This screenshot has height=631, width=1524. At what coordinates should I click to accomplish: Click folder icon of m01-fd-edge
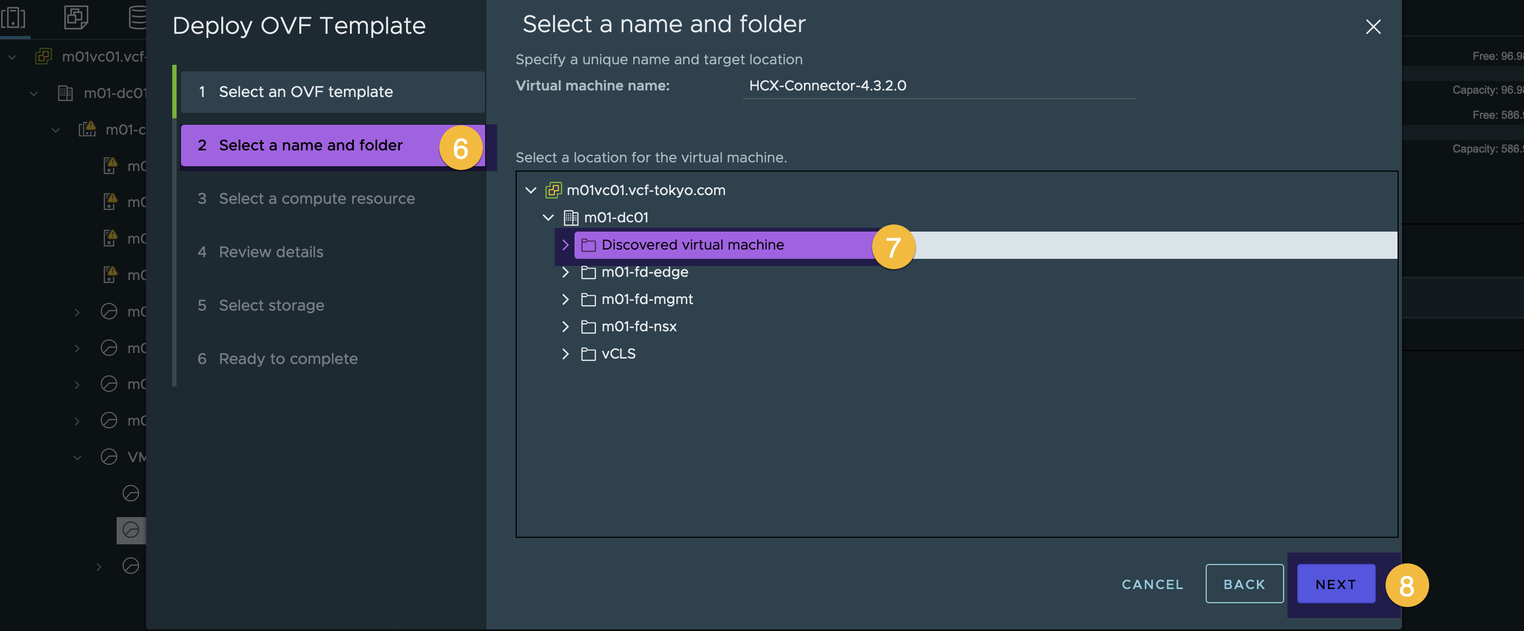[588, 272]
